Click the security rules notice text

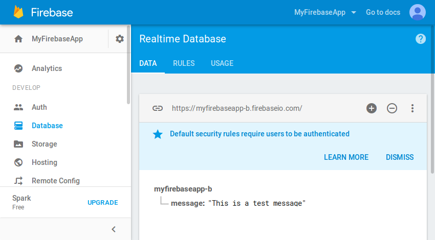coord(259,134)
